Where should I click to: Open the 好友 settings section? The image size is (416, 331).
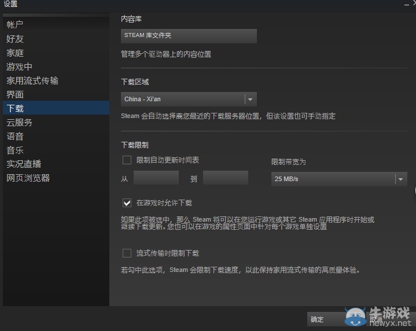[x=56, y=39]
